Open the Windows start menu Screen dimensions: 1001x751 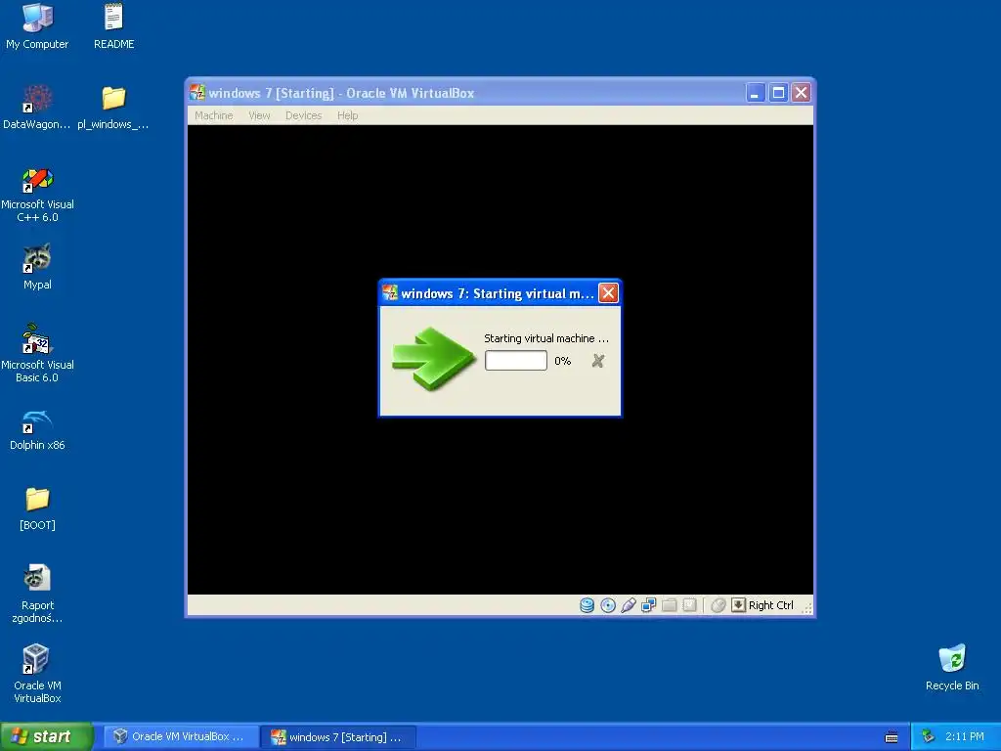tap(46, 736)
